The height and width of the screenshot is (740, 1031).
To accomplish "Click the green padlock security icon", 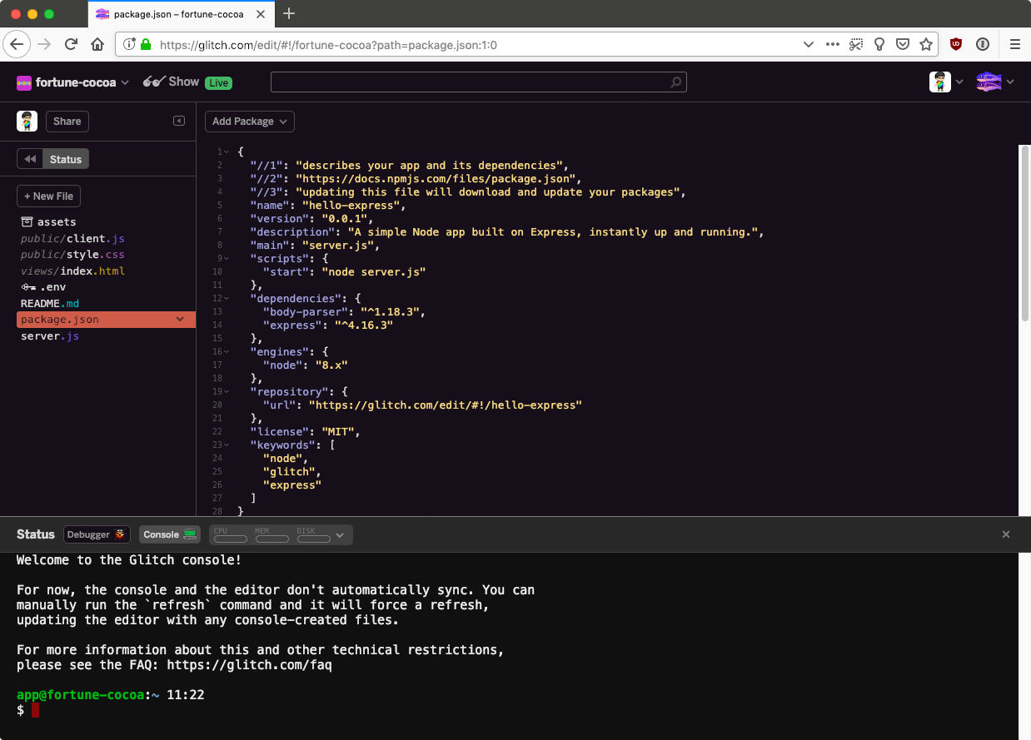I will click(147, 44).
